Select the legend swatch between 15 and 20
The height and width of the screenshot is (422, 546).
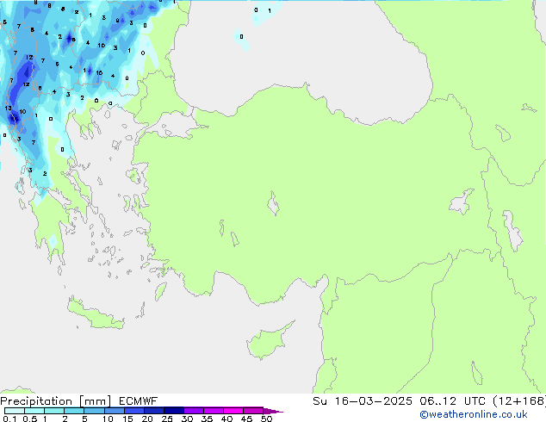[134, 411]
